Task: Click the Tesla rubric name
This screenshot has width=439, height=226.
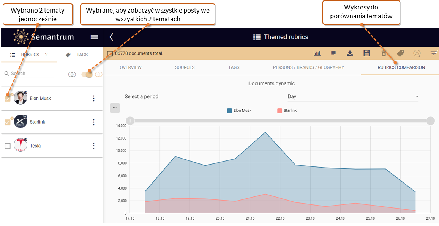Action: 35,146
